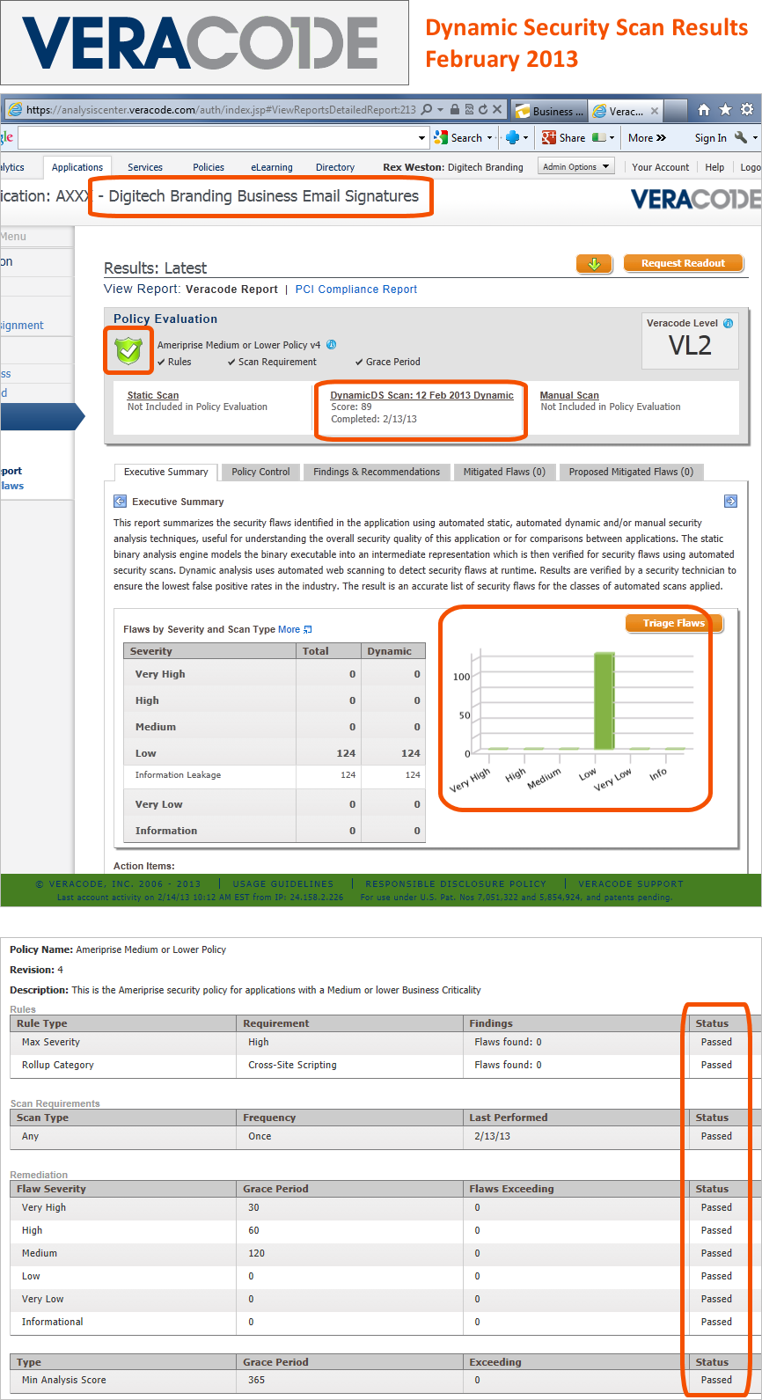Open the Proposed Mitigated Flaws (0) tab
Viewport: 762px width, 1400px height.
[631, 472]
